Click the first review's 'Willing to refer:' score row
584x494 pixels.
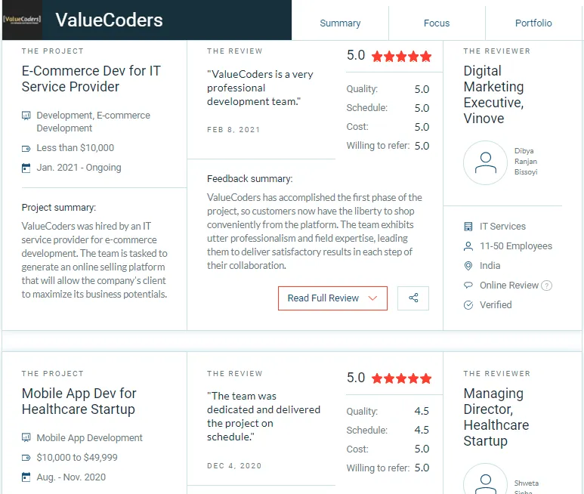388,146
